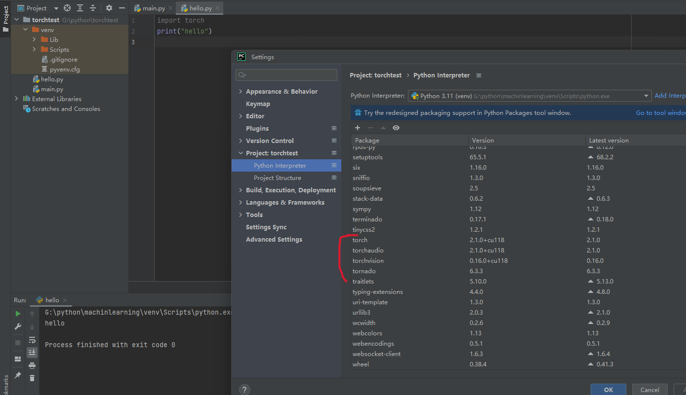Open run configuration wrench icon
Screen dimensions: 686x395
(x=18, y=326)
